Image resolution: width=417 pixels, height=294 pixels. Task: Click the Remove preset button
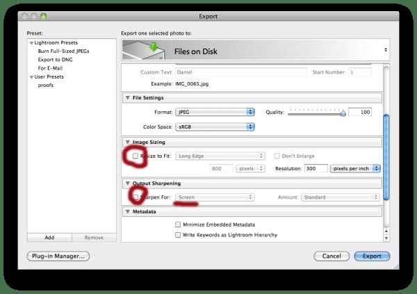pos(94,237)
